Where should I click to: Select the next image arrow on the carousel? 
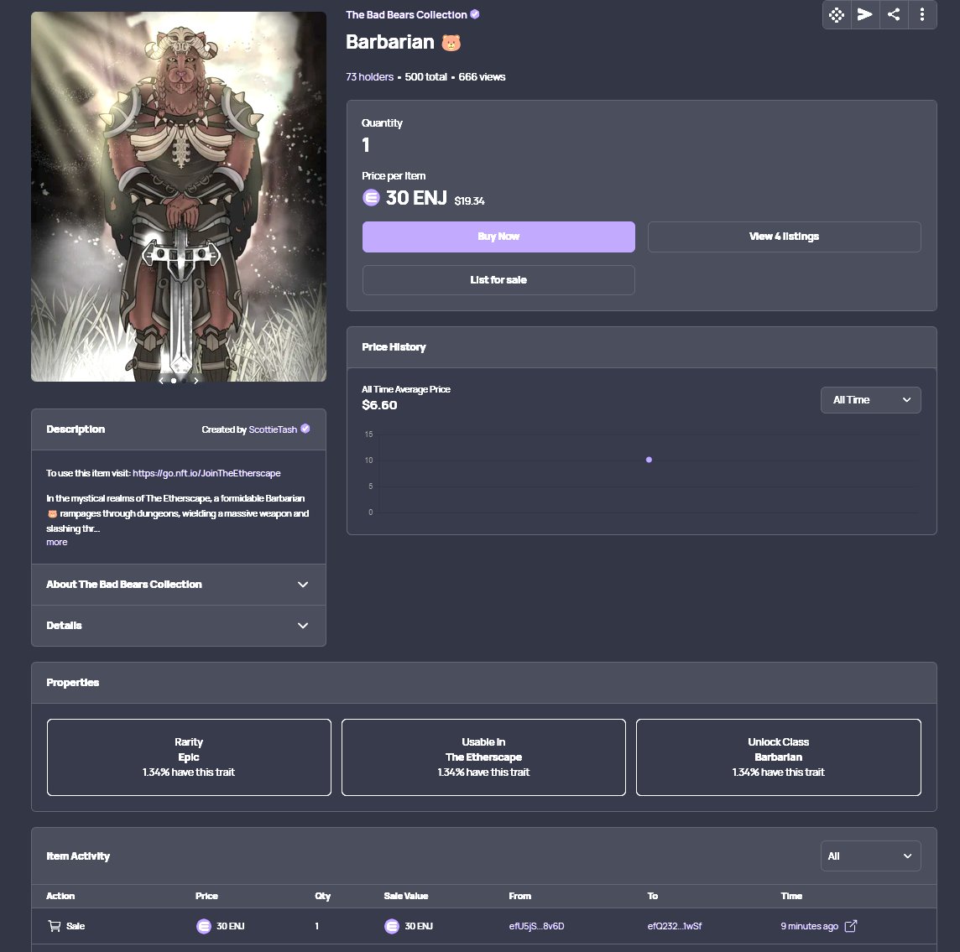coord(196,380)
